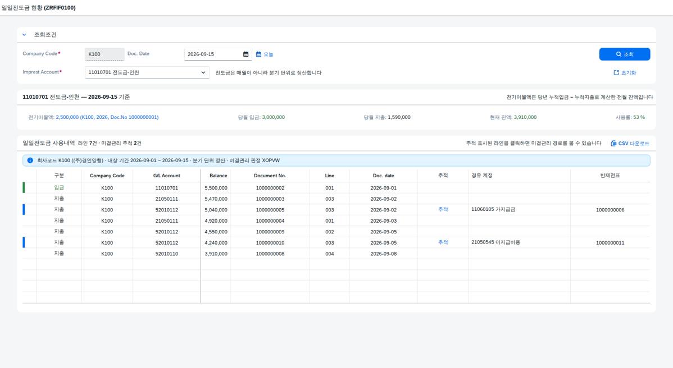
Task: Sort by the 구분 column header
Action: [x=59, y=176]
